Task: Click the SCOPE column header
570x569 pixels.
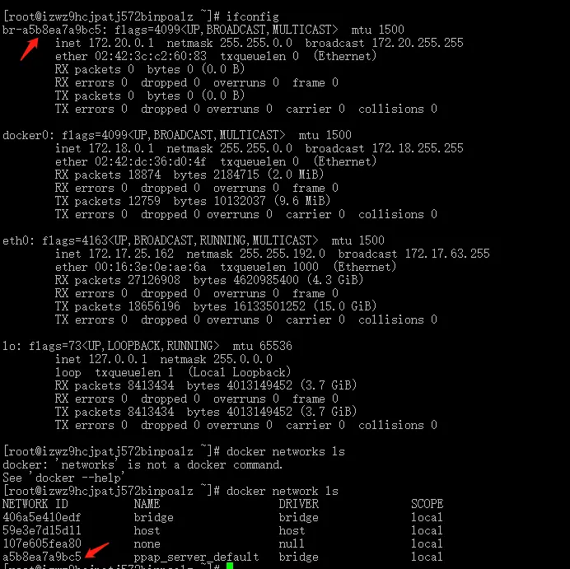Action: coord(427,504)
